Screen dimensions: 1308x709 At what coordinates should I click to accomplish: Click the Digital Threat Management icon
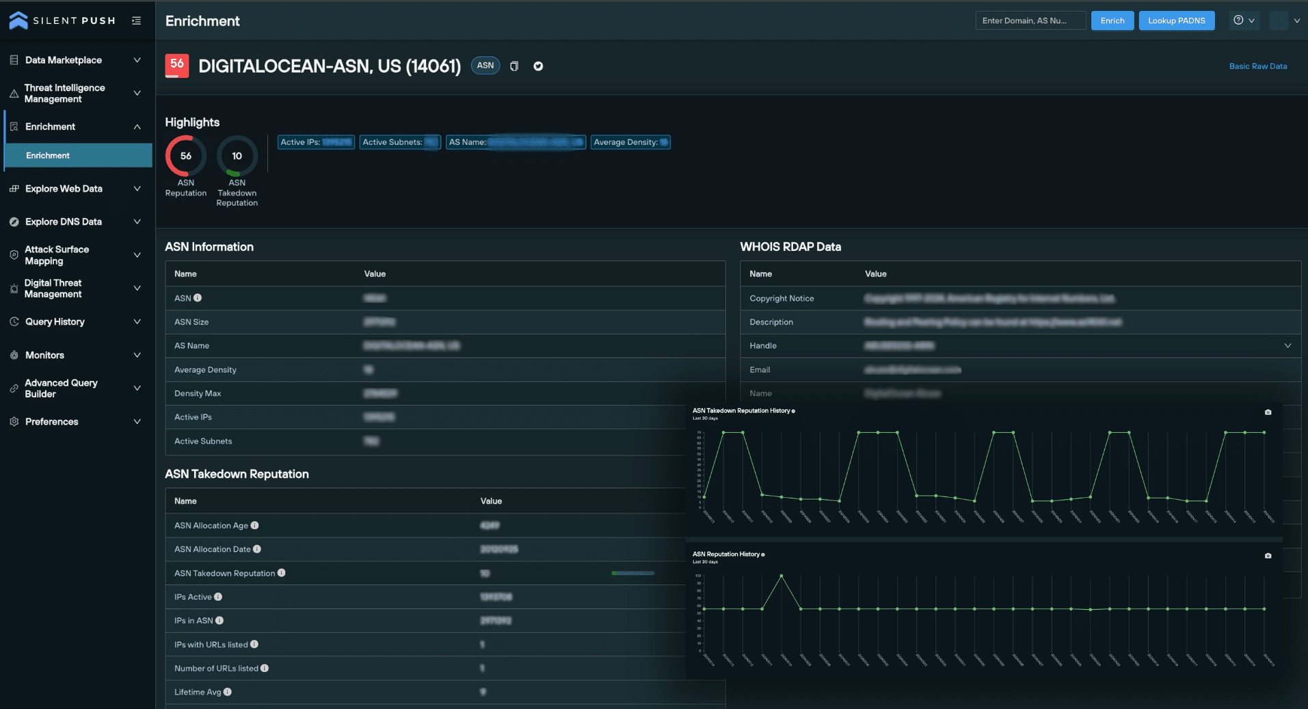[x=14, y=289]
